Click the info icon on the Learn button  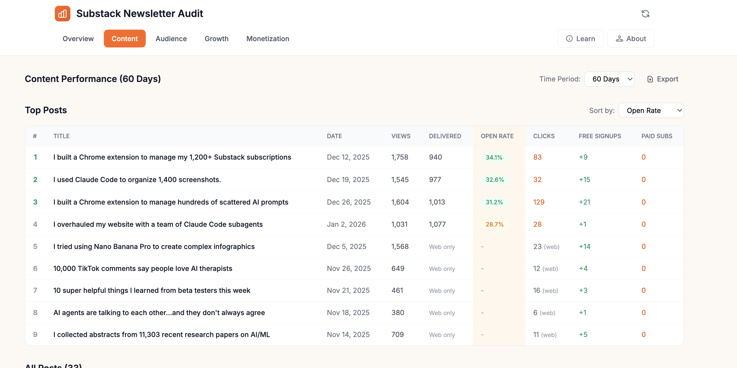point(570,38)
